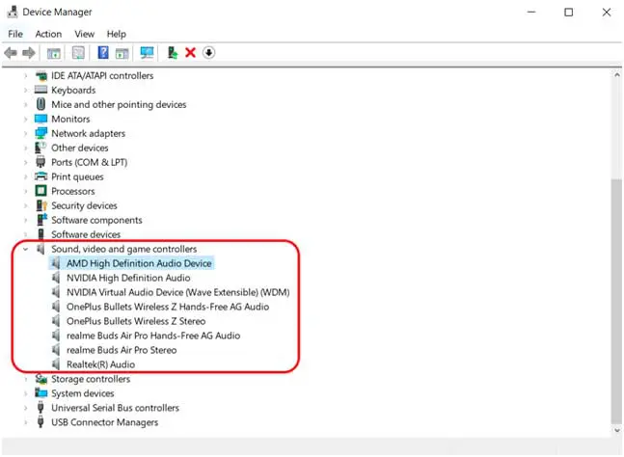Click the Back arrow toolbar icon
Viewport: 624px width, 457px height.
point(11,52)
